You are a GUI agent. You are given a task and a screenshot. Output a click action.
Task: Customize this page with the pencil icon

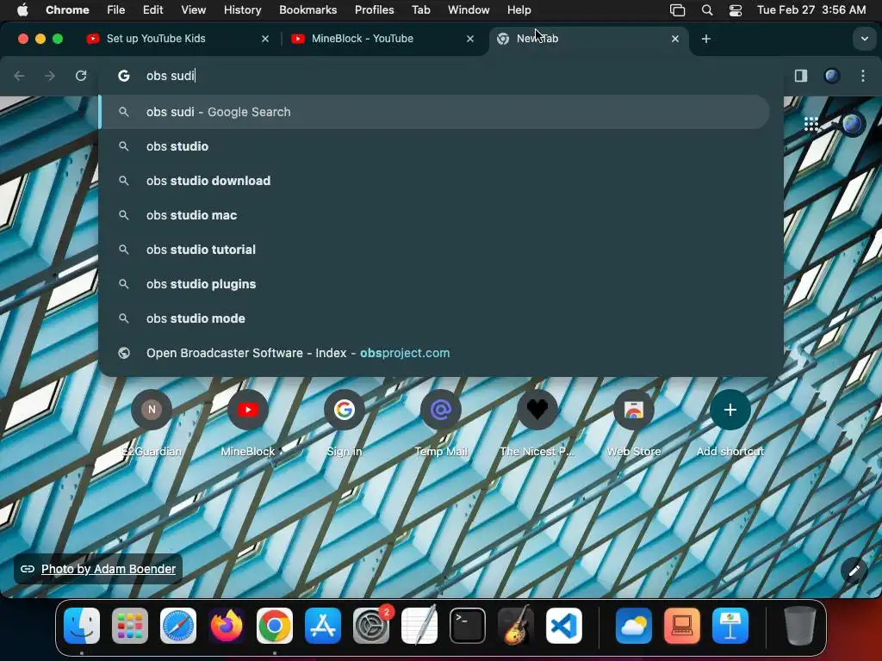point(854,571)
